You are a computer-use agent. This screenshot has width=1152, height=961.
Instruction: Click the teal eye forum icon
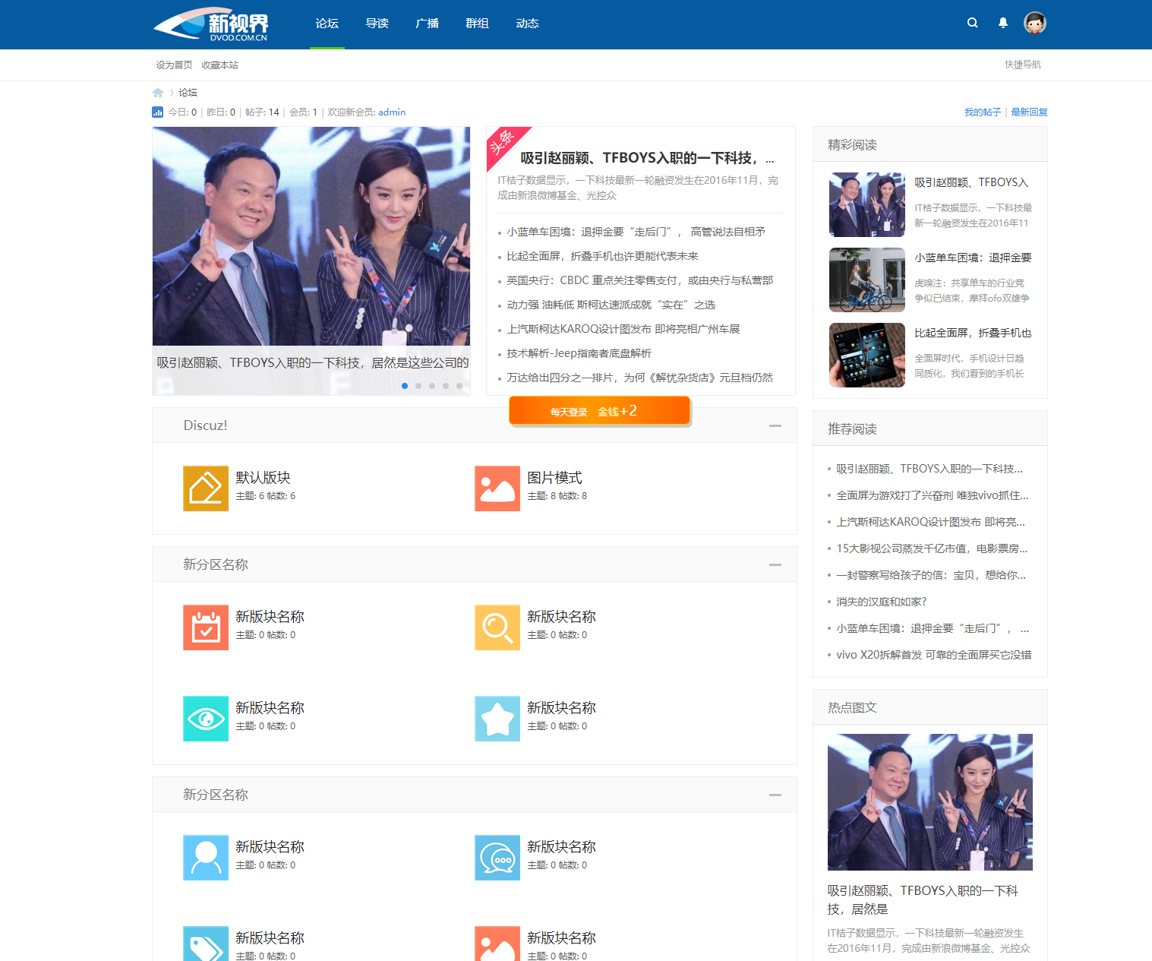(206, 719)
